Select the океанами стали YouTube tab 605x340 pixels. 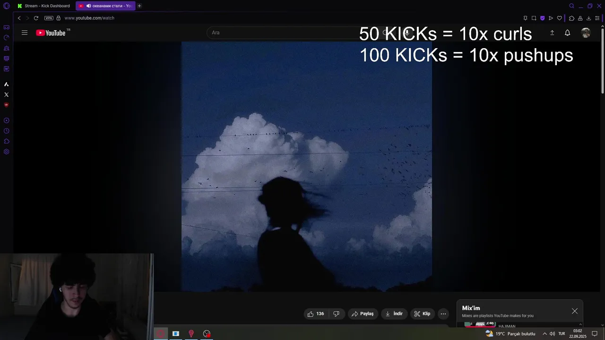105,6
